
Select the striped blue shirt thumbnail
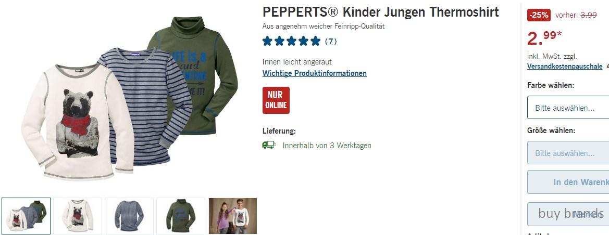129,216
